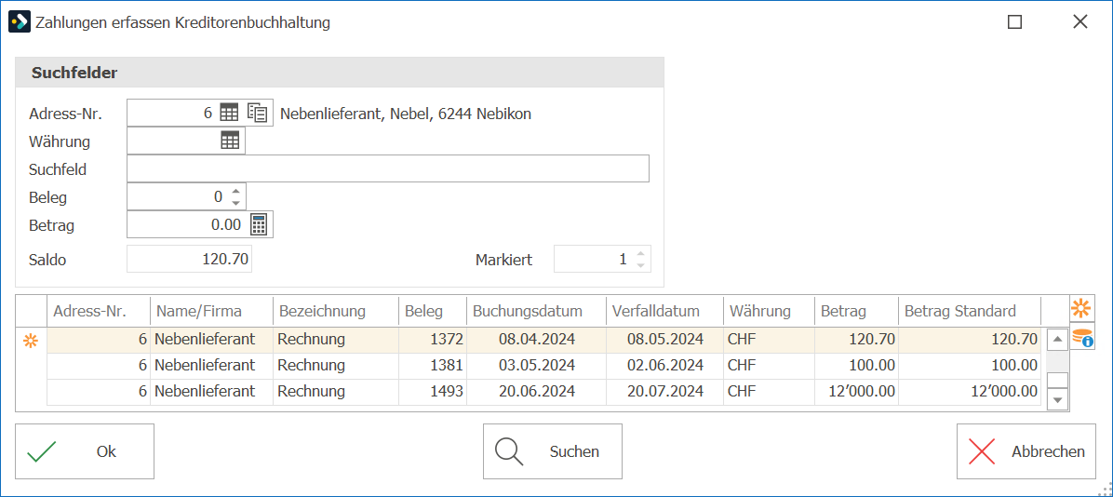Click Buchungsdatum 20.06.2024 cell

[x=536, y=391]
